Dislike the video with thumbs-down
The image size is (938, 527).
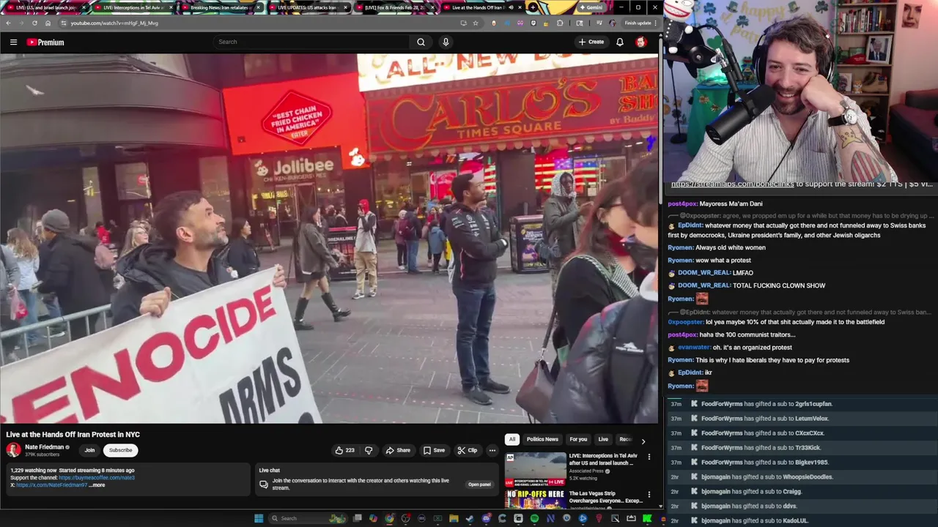(369, 450)
